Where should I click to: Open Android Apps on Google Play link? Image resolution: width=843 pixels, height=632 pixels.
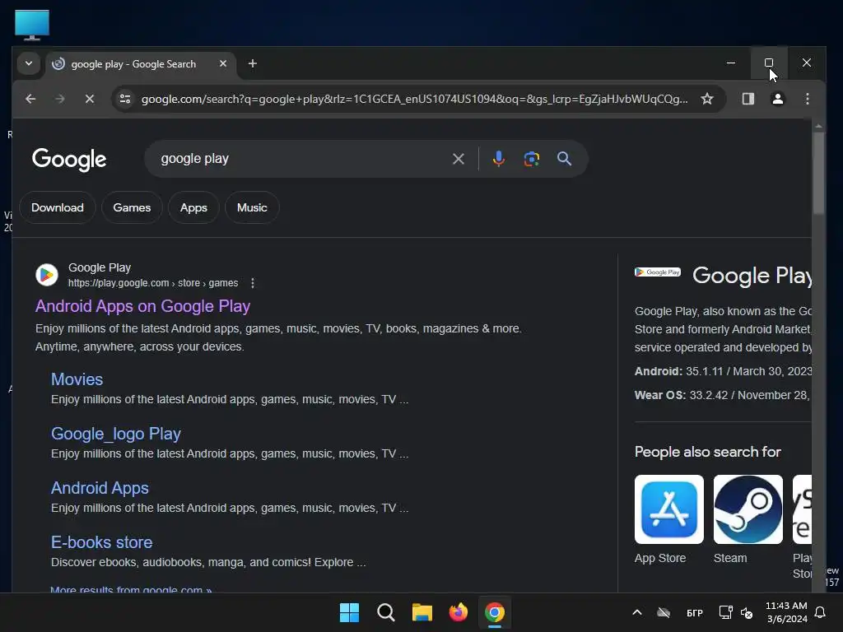pyautogui.click(x=142, y=306)
